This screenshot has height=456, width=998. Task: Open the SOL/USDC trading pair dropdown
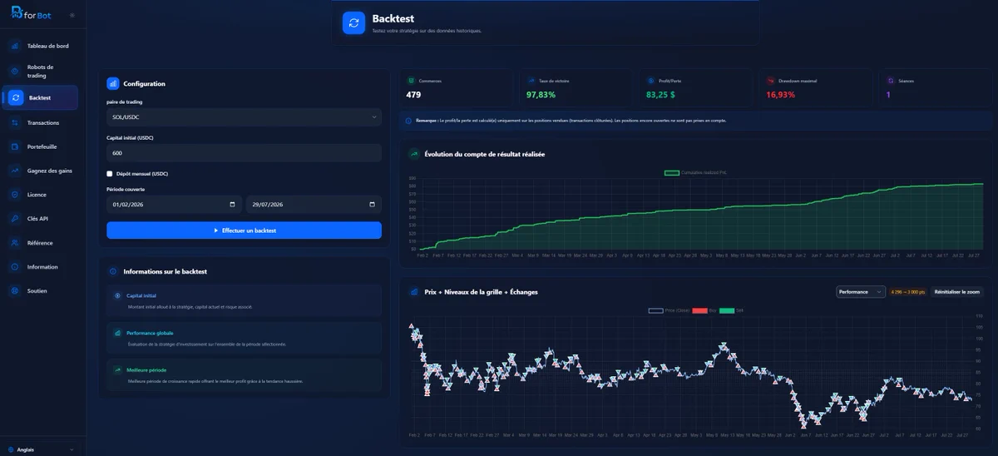click(x=244, y=117)
